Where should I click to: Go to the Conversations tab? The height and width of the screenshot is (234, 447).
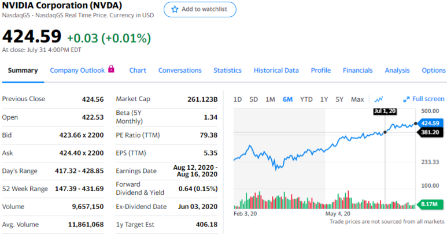[180, 70]
